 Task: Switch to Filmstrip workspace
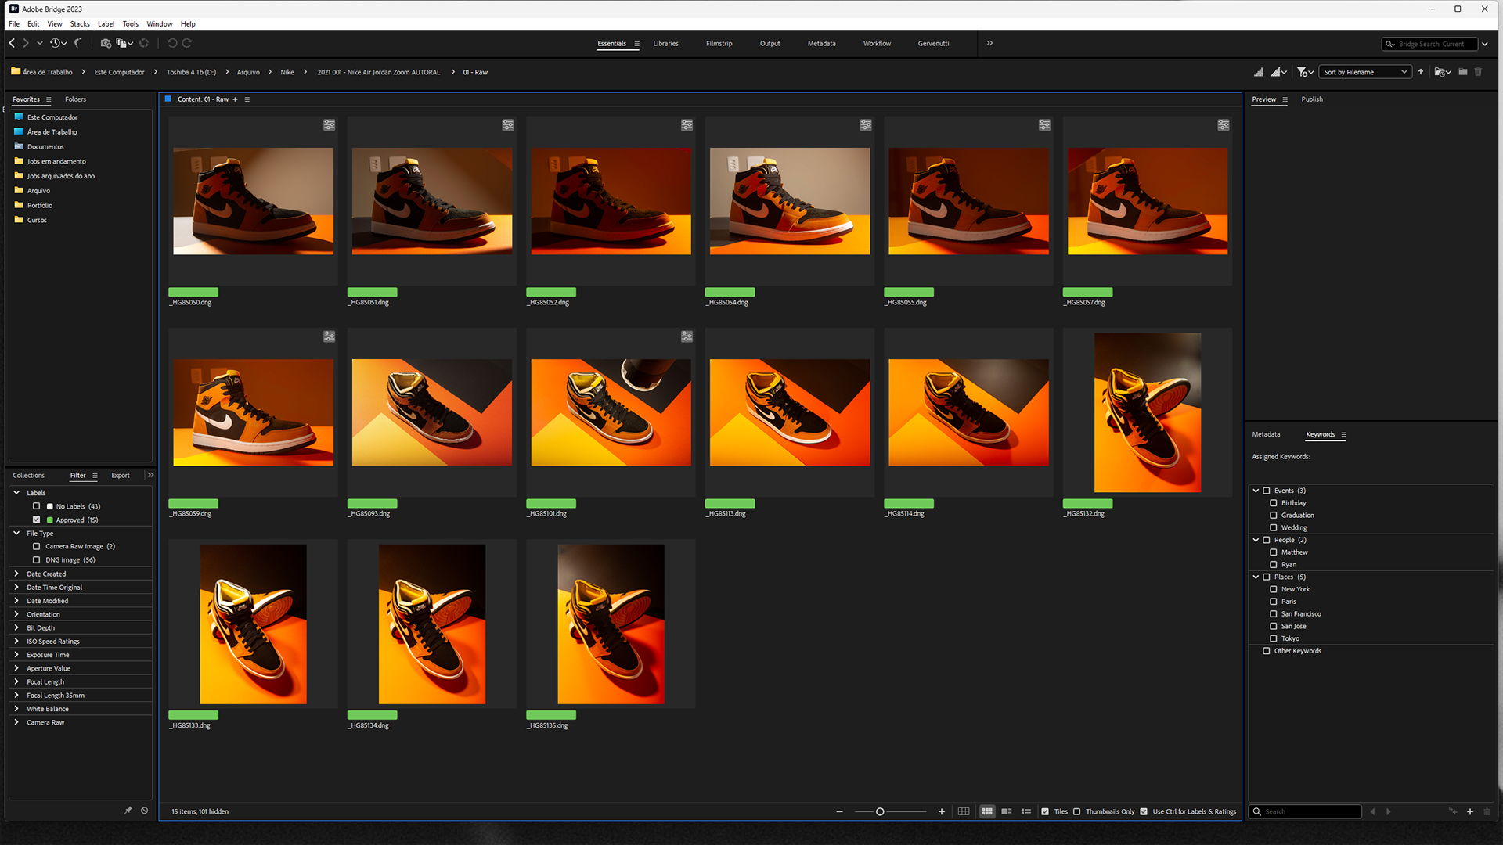click(x=719, y=43)
